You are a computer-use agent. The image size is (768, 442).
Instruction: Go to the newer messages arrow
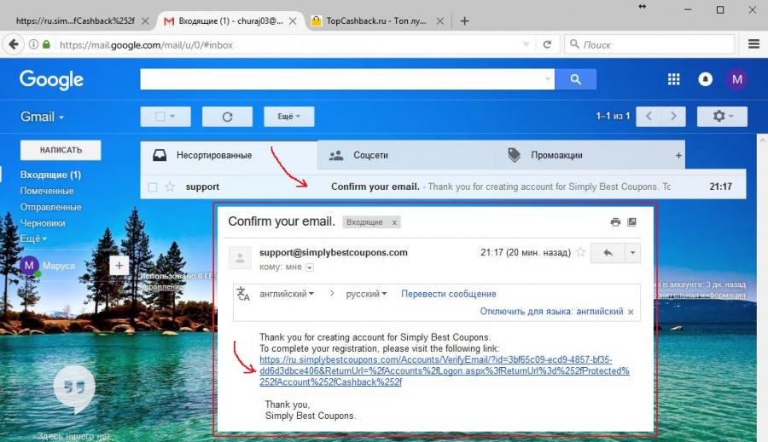point(649,117)
